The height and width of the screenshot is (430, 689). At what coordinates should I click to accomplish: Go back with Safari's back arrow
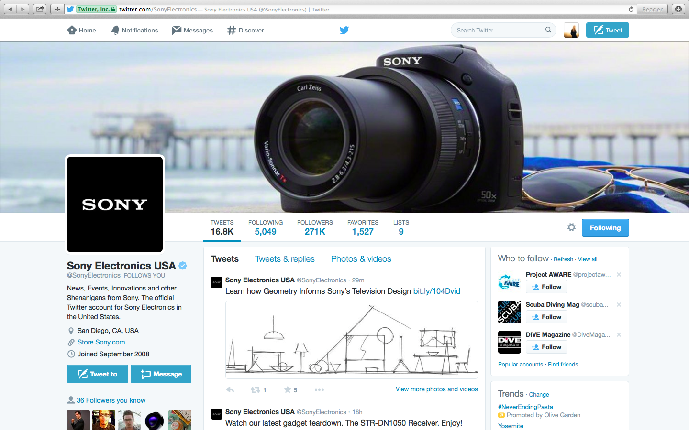10,9
